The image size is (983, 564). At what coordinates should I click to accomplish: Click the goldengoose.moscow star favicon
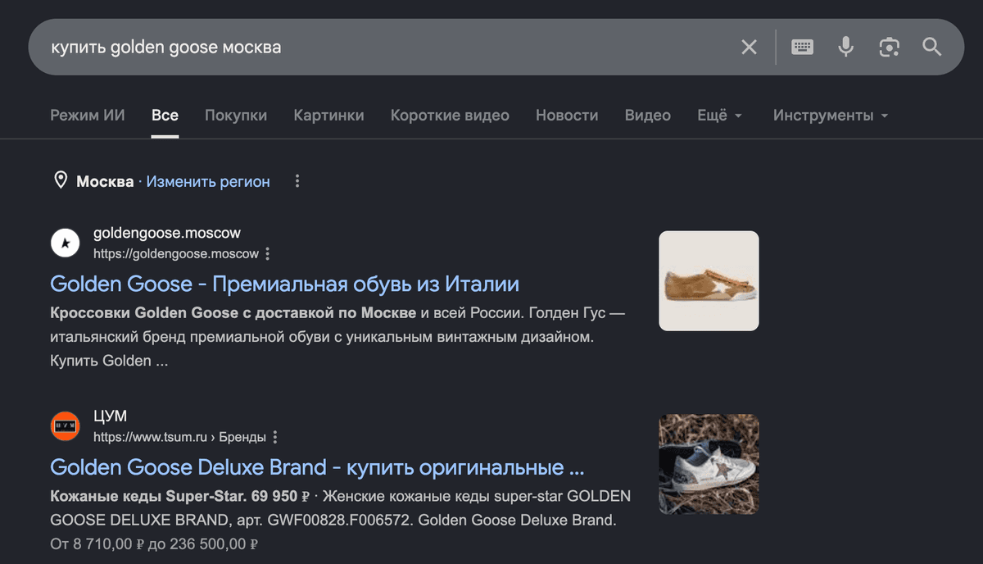(x=66, y=243)
